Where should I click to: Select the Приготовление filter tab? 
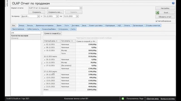pyautogui.click(x=18, y=29)
